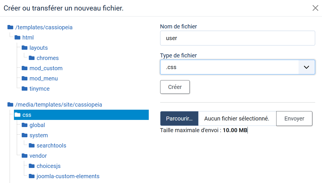The width and height of the screenshot is (322, 183).
Task: Click Parcourir to choose a file
Action: click(179, 118)
